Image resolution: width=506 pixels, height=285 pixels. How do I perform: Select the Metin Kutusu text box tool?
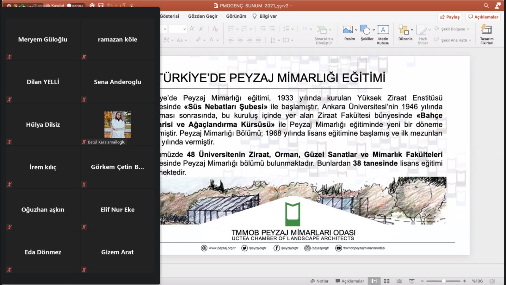(x=383, y=30)
